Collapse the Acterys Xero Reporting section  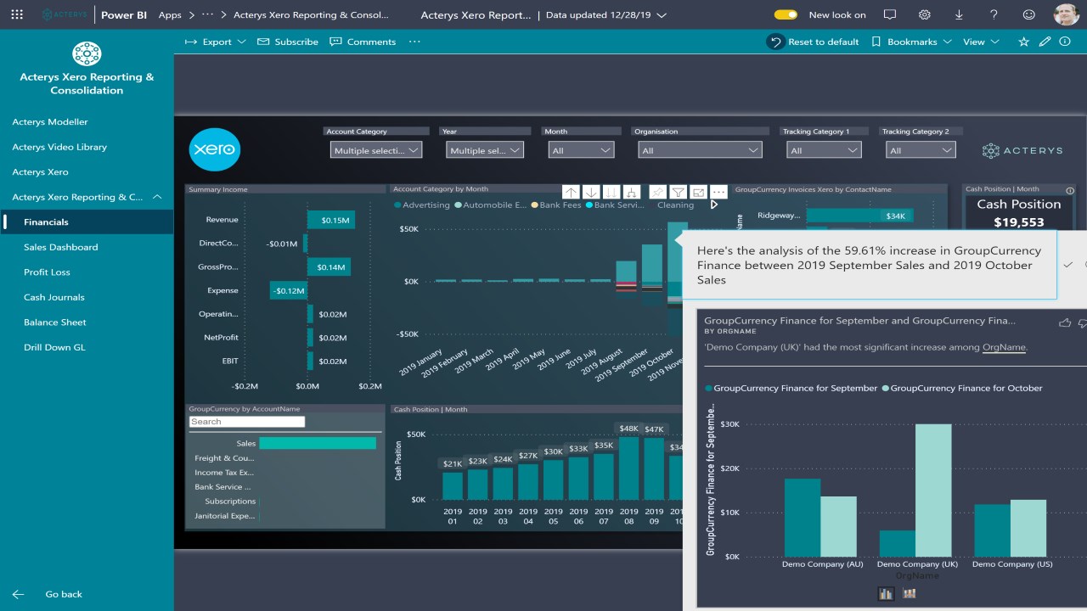(157, 197)
